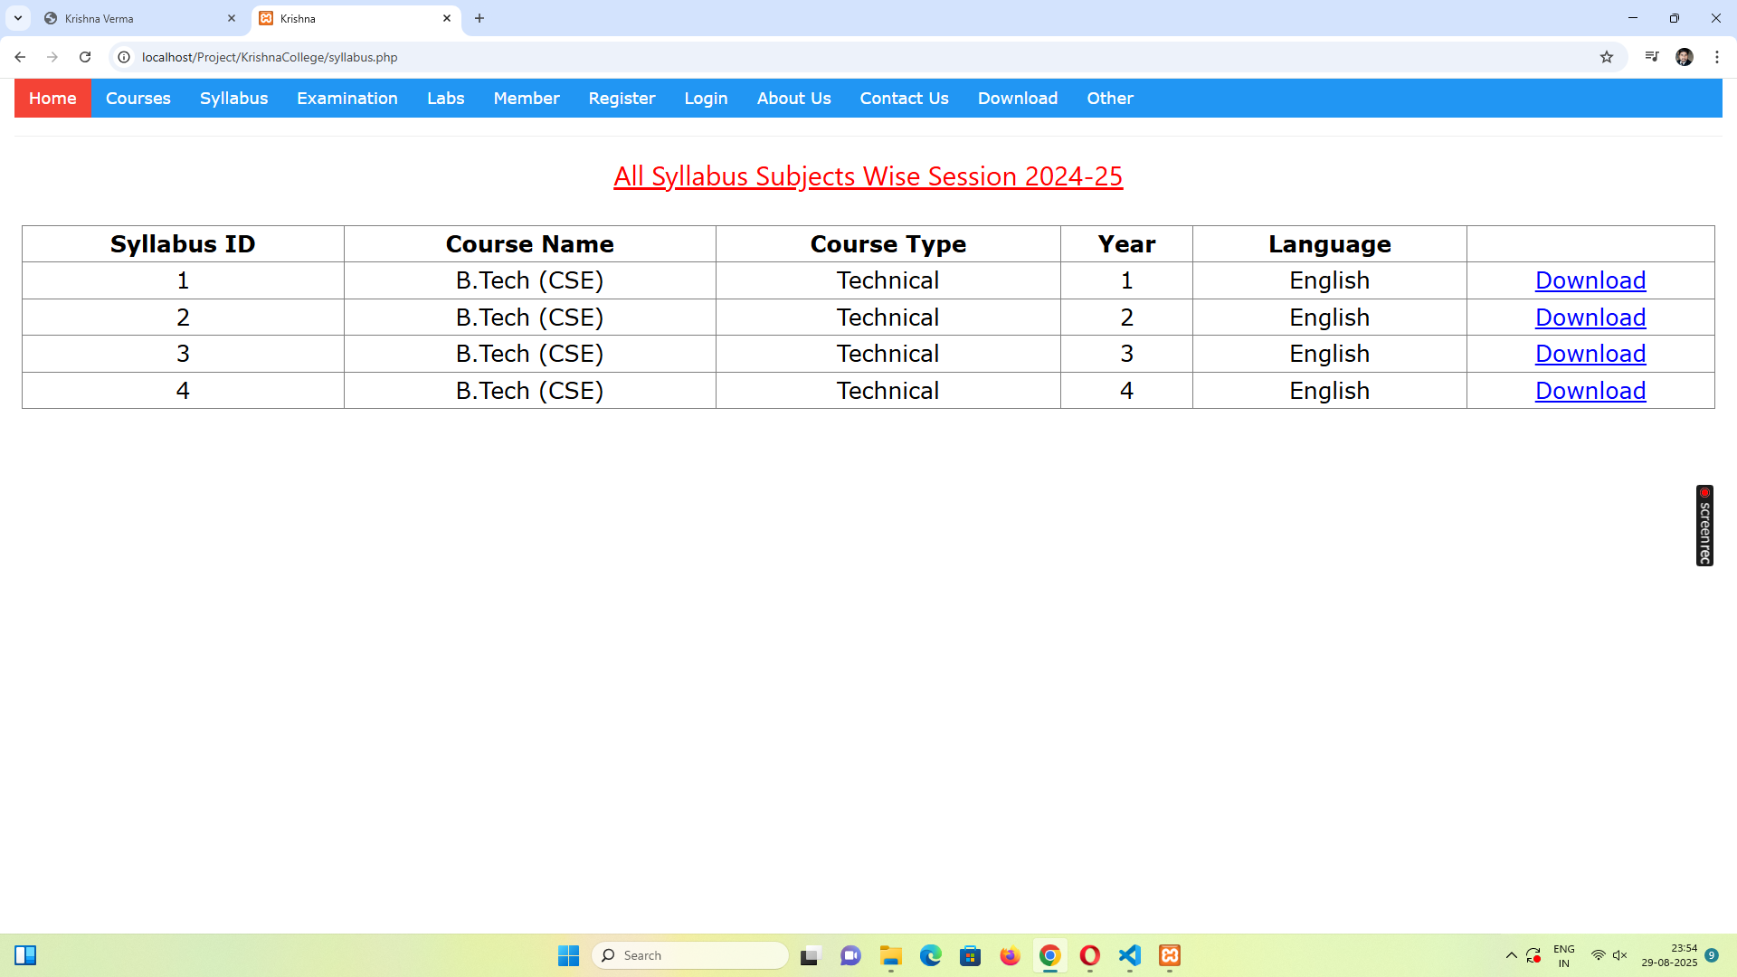Open the clock and date 29-08-2025
1737x977 pixels.
(x=1670, y=955)
